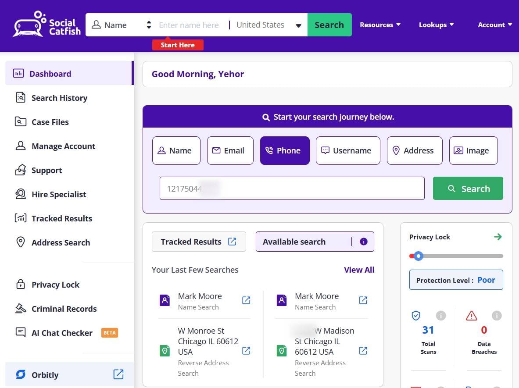This screenshot has width=519, height=388.
Task: Click the Privacy Lock padlock icon in sidebar
Action: pos(21,284)
